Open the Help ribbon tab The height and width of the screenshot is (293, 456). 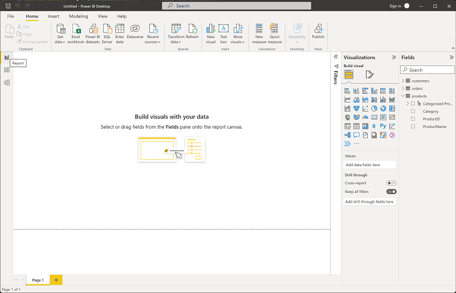122,16
